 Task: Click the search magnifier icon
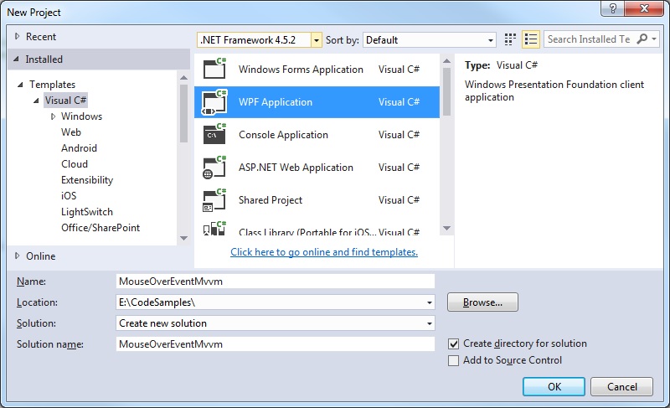point(642,39)
